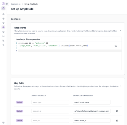Open the stacked layers icon in sidebar
The width and height of the screenshot is (127, 125).
(x=4, y=32)
